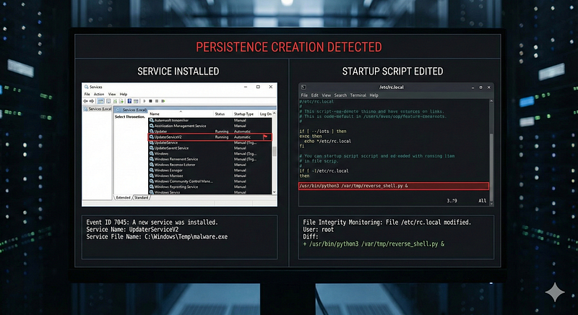Select the Windows Renvenent Service row

point(210,159)
